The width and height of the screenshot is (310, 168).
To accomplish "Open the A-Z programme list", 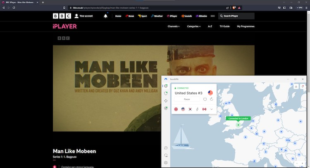I will pyautogui.click(x=210, y=26).
